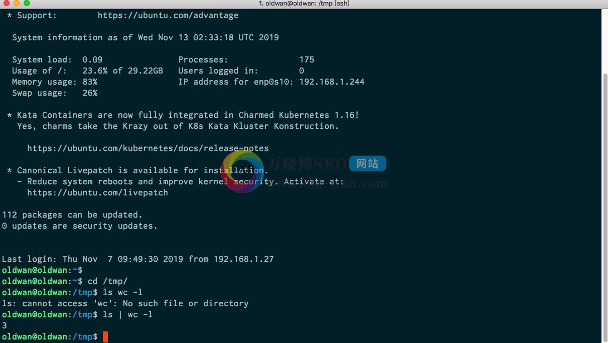Open the kubernetes release-notes URL

[x=148, y=149]
